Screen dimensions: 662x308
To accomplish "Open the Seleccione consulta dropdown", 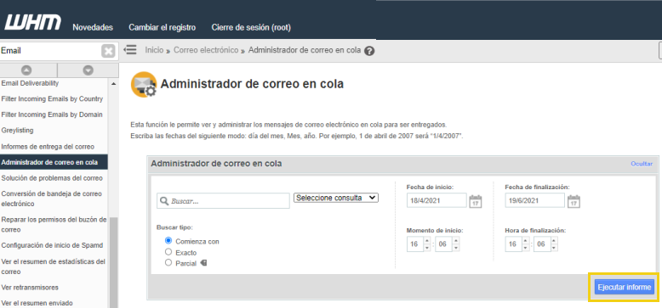I will tap(336, 198).
